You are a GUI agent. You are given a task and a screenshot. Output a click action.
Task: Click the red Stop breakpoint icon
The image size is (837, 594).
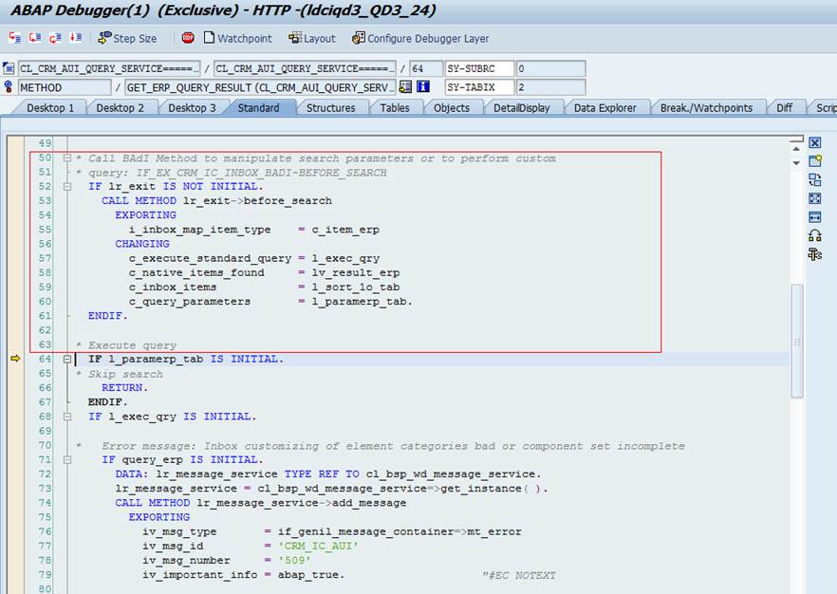(x=188, y=38)
